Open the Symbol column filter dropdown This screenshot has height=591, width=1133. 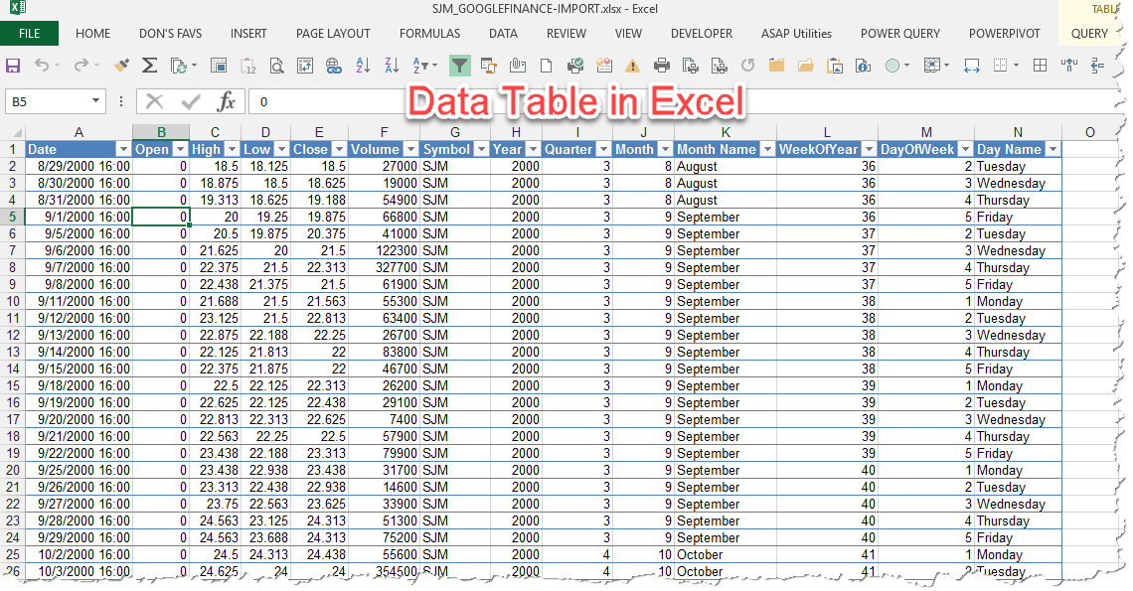click(481, 149)
